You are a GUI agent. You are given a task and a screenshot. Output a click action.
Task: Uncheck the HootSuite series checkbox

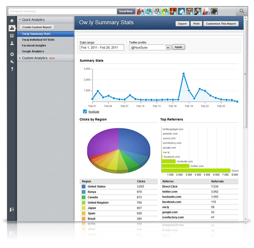(x=85, y=111)
